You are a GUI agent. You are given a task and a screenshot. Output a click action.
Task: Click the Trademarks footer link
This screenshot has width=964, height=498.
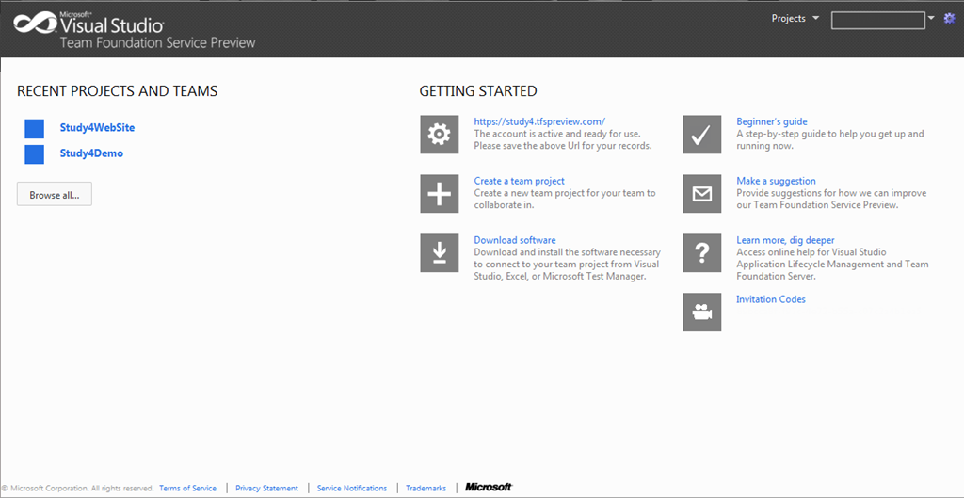426,489
